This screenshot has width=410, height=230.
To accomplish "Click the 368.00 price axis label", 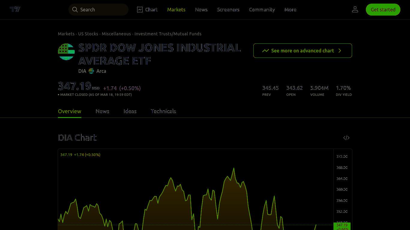I will click(342, 167).
